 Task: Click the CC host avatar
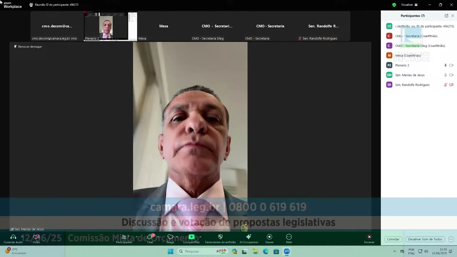point(389,26)
